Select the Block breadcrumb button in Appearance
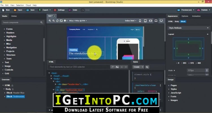Image resolution: width=212 pixels, height=113 pixels. (183, 22)
